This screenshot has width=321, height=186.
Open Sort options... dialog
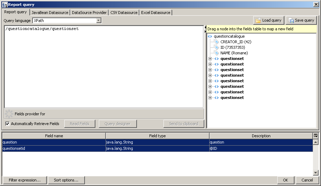tap(66, 180)
